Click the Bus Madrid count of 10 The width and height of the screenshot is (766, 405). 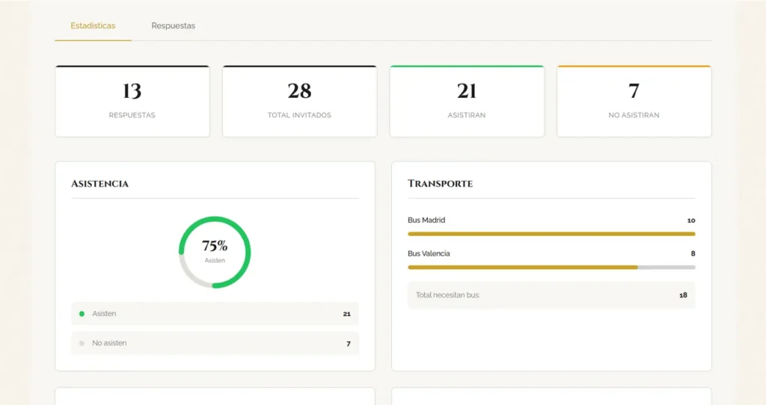(690, 220)
